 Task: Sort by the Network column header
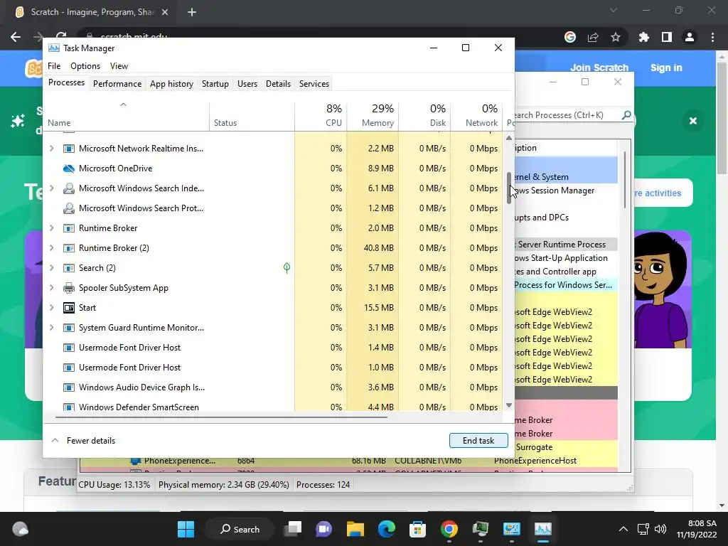476,116
